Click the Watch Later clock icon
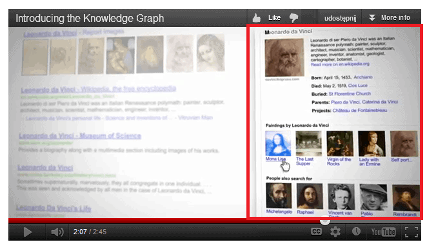Image resolution: width=427 pixels, height=249 pixels. pos(356,232)
